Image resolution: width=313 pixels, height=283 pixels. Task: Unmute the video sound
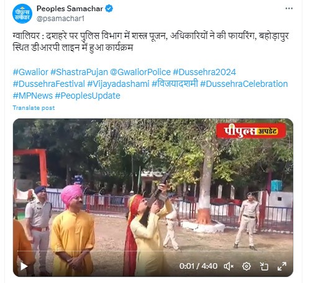pyautogui.click(x=229, y=266)
